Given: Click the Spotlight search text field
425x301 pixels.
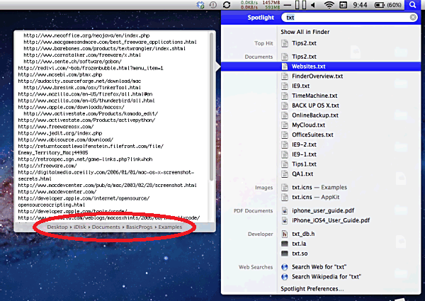Looking at the screenshot, I should (x=340, y=17).
